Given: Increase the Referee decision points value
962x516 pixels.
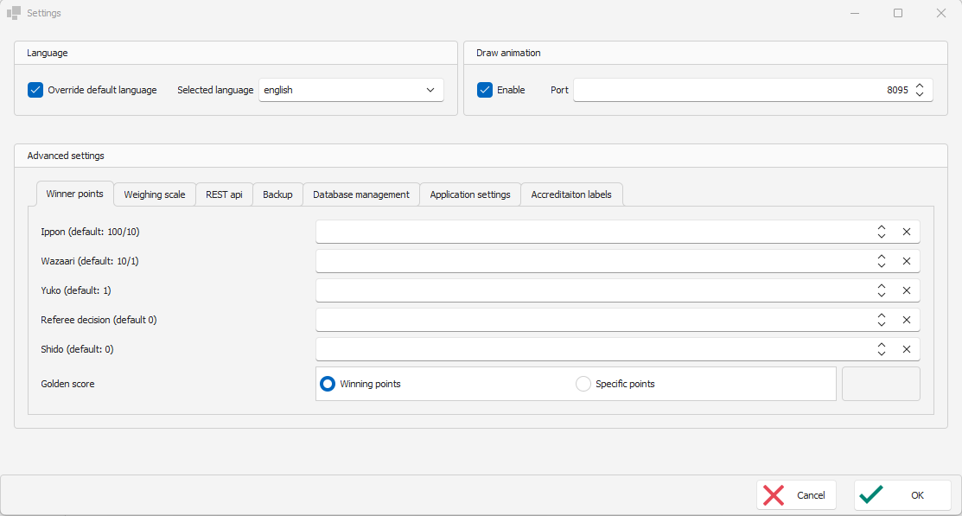Looking at the screenshot, I should pyautogui.click(x=882, y=316).
